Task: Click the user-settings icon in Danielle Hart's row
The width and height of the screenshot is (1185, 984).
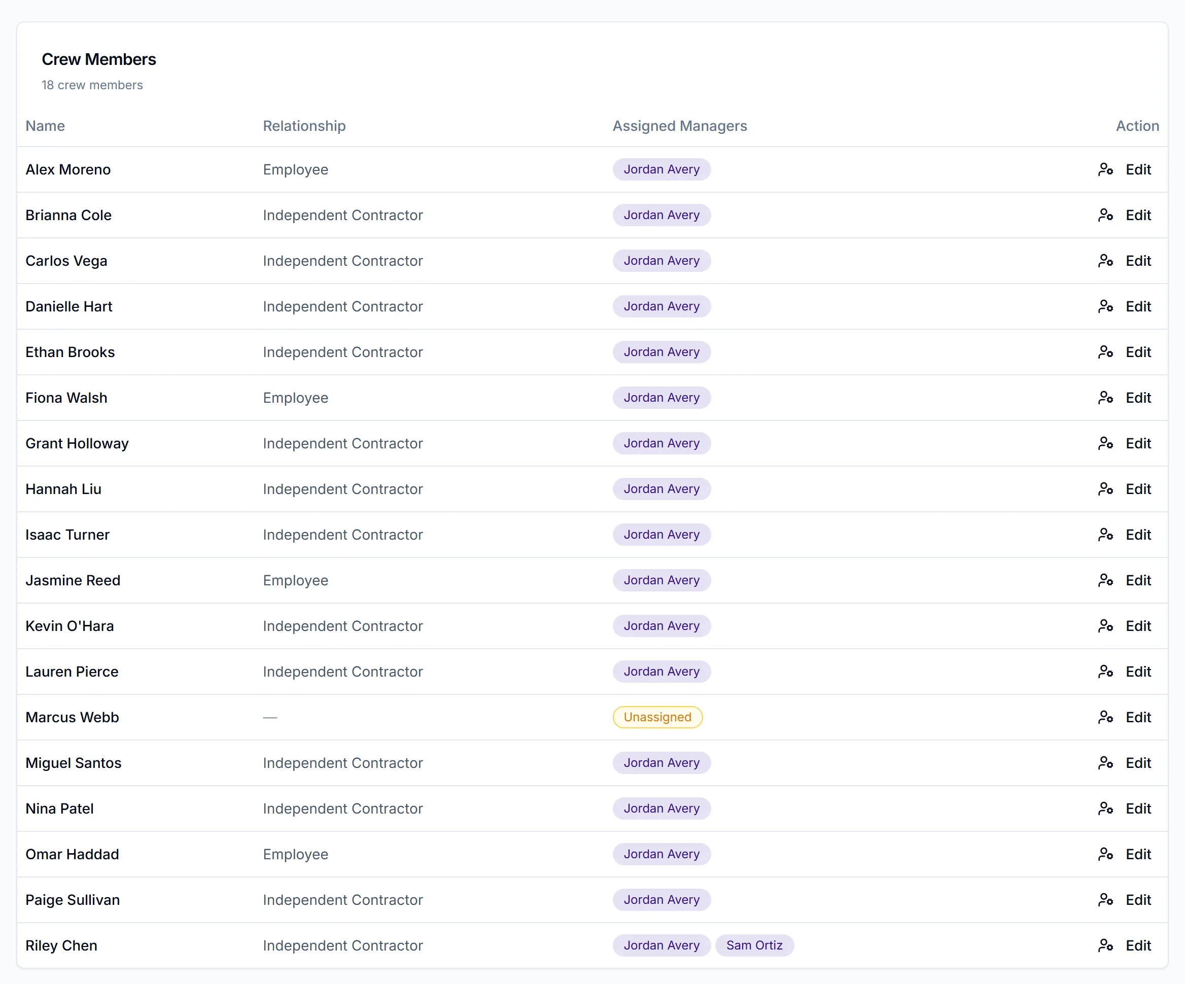Action: [x=1105, y=306]
